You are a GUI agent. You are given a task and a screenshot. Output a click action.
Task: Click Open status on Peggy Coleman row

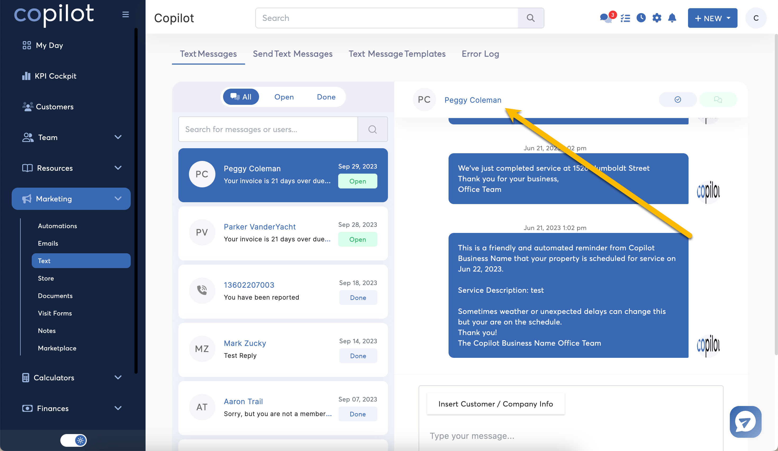coord(358,181)
